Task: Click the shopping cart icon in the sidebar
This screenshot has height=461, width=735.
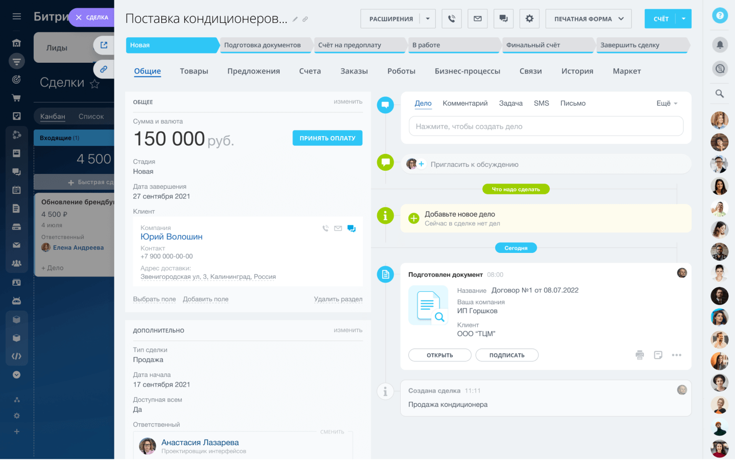Action: pos(17,97)
